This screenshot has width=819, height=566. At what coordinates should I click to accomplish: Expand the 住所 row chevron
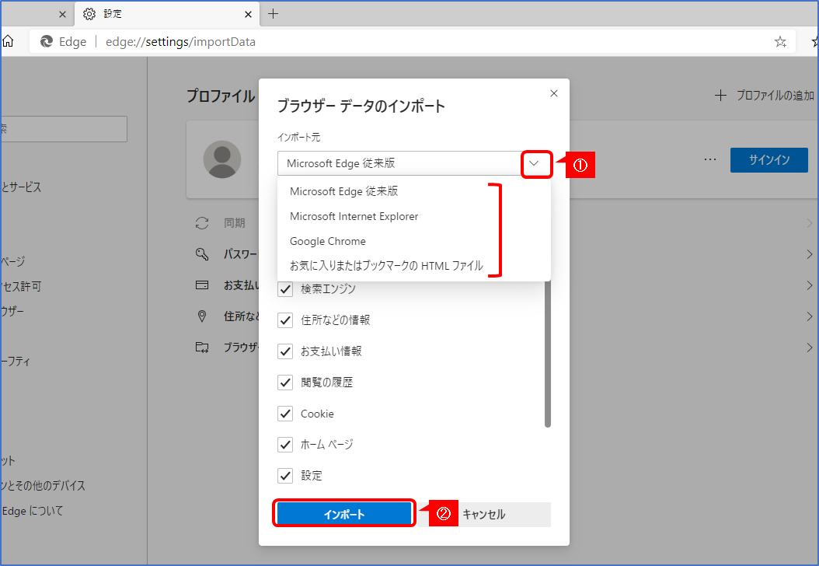point(809,316)
